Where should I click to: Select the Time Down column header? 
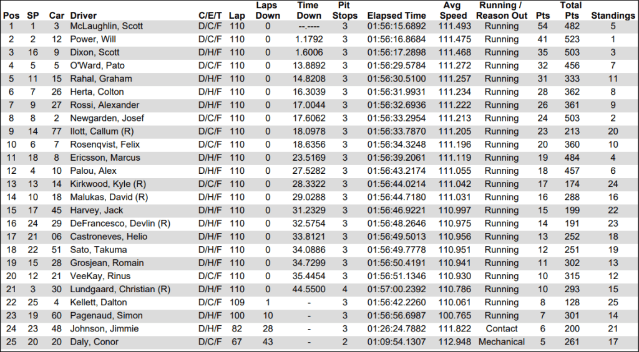click(x=309, y=11)
